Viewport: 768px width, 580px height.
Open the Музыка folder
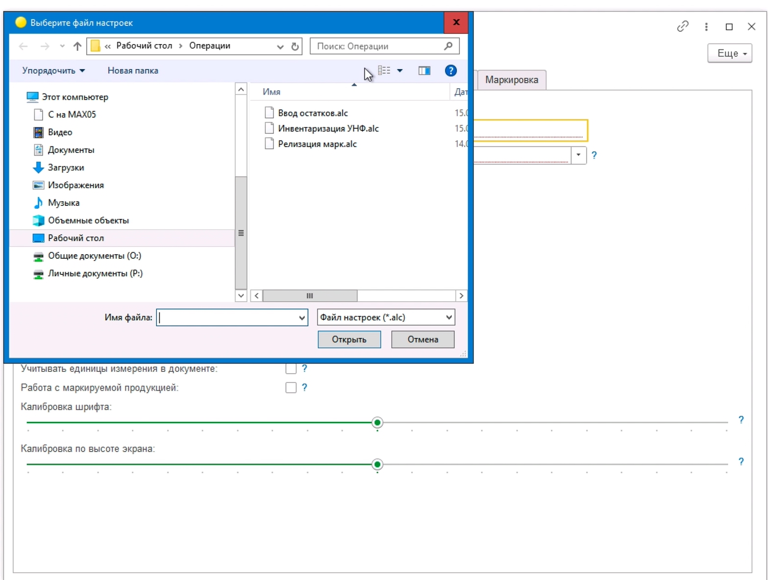[x=56, y=203]
